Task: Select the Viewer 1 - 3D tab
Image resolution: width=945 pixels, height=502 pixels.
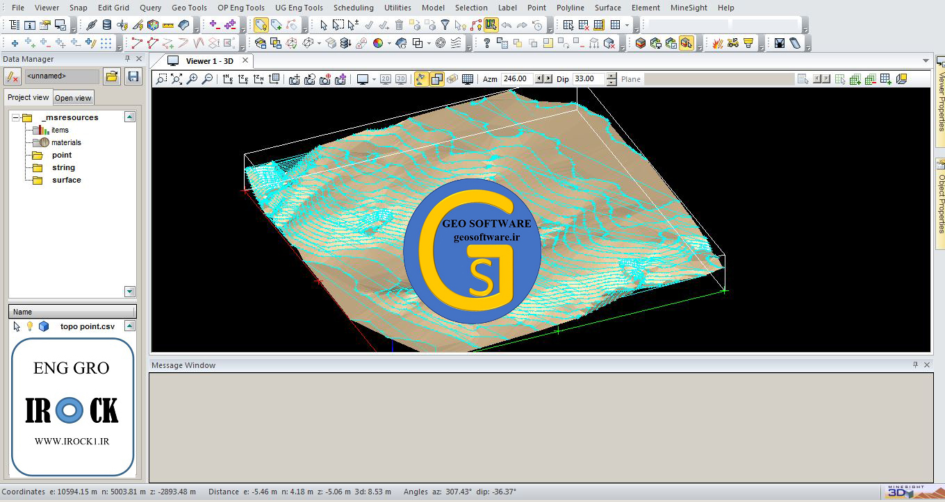Action: click(x=209, y=61)
